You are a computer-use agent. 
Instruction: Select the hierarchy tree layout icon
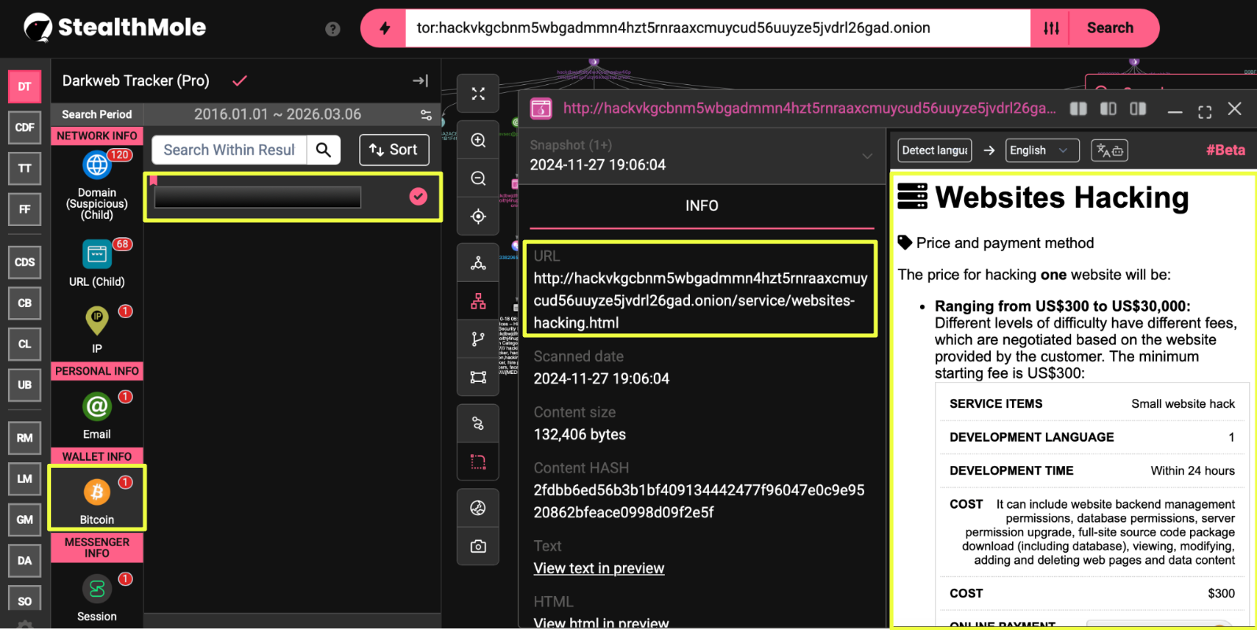tap(478, 302)
